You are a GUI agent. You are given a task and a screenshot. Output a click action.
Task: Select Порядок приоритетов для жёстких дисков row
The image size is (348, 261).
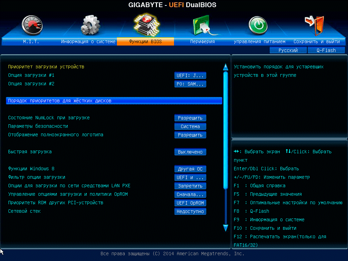(x=114, y=101)
